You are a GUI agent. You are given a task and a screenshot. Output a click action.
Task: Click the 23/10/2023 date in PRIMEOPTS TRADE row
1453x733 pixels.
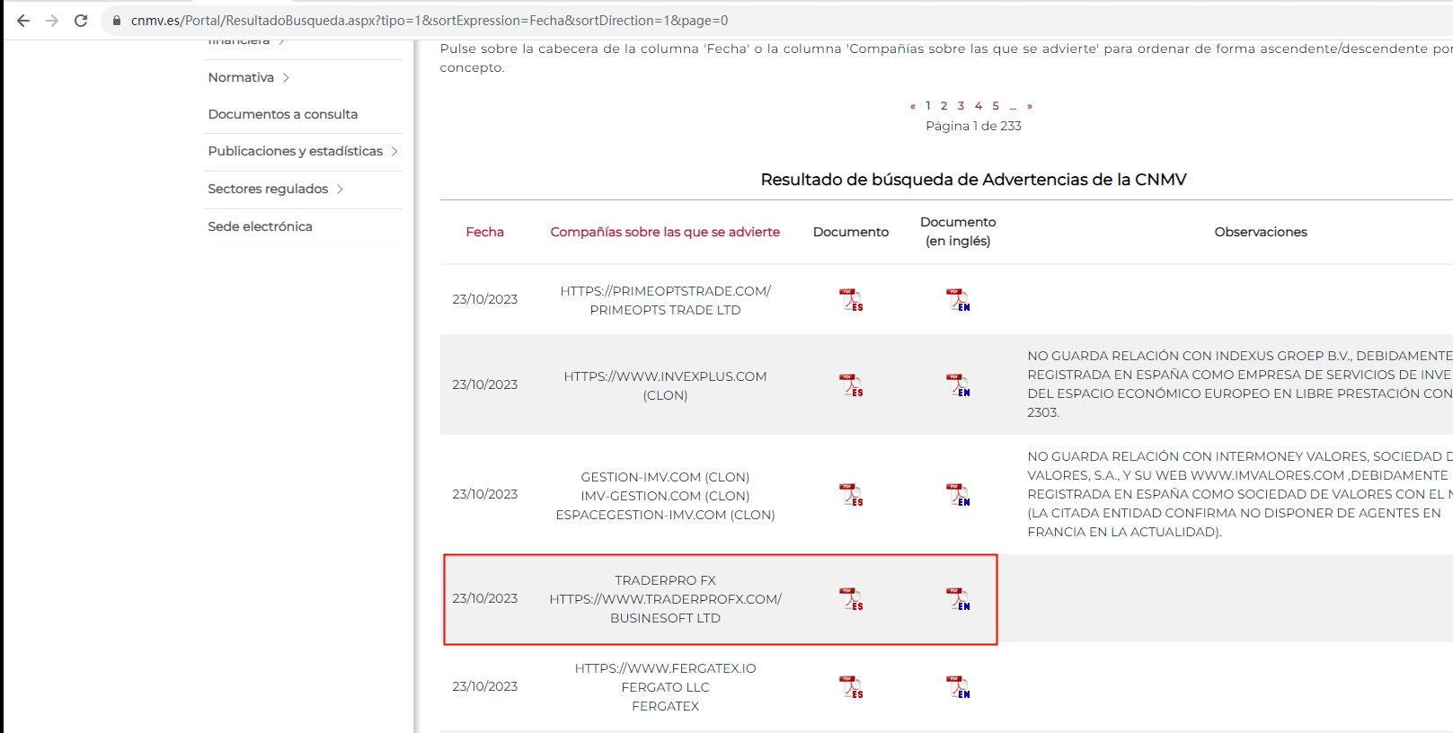click(485, 299)
